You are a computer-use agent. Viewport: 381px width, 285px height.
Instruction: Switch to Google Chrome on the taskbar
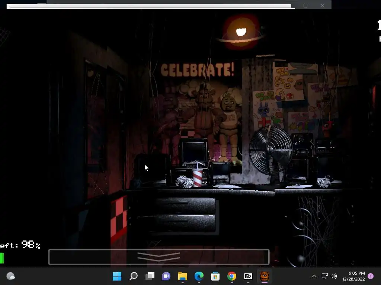pos(231,276)
